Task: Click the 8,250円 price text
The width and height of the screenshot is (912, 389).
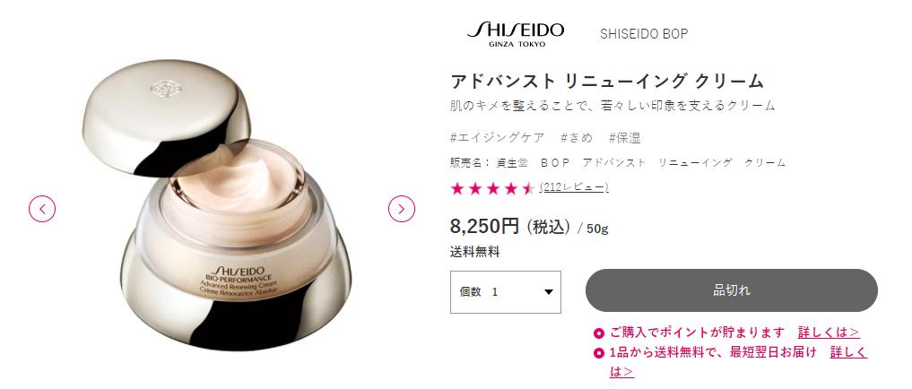Action: click(x=484, y=226)
